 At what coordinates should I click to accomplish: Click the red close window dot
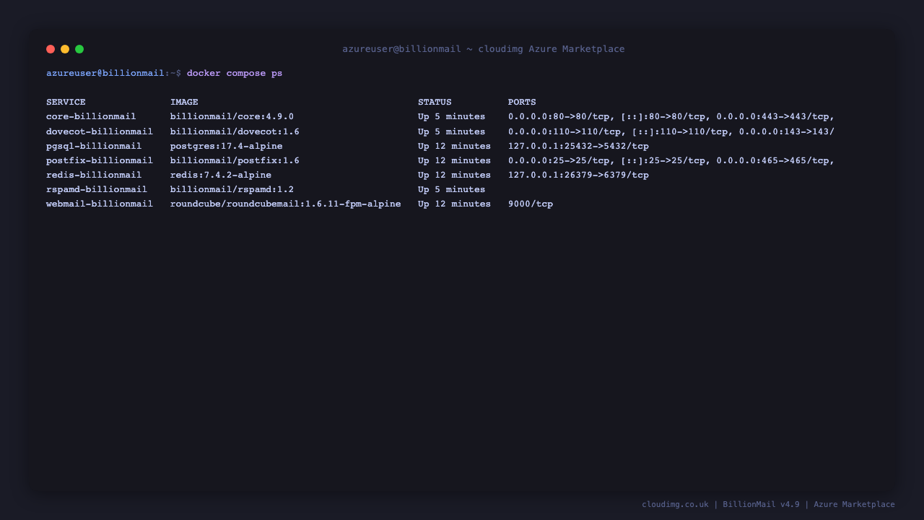pyautogui.click(x=51, y=49)
